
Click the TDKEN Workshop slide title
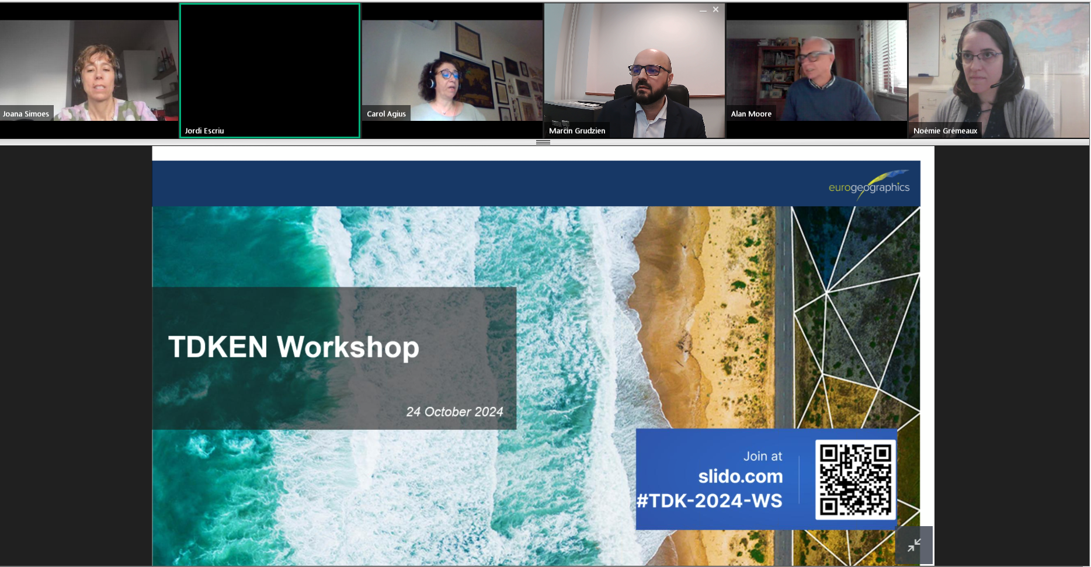tap(294, 347)
